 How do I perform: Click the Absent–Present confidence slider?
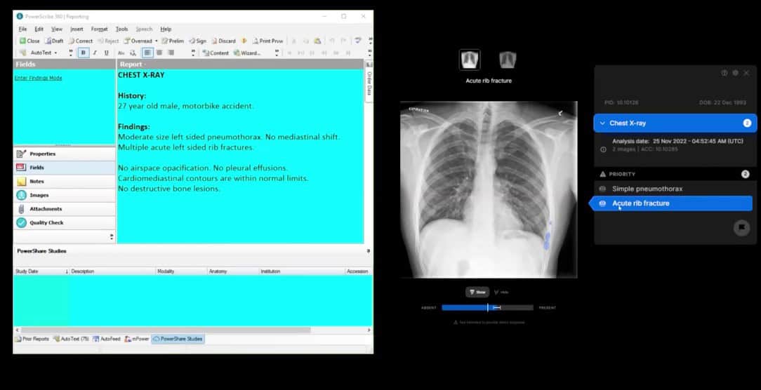(487, 307)
